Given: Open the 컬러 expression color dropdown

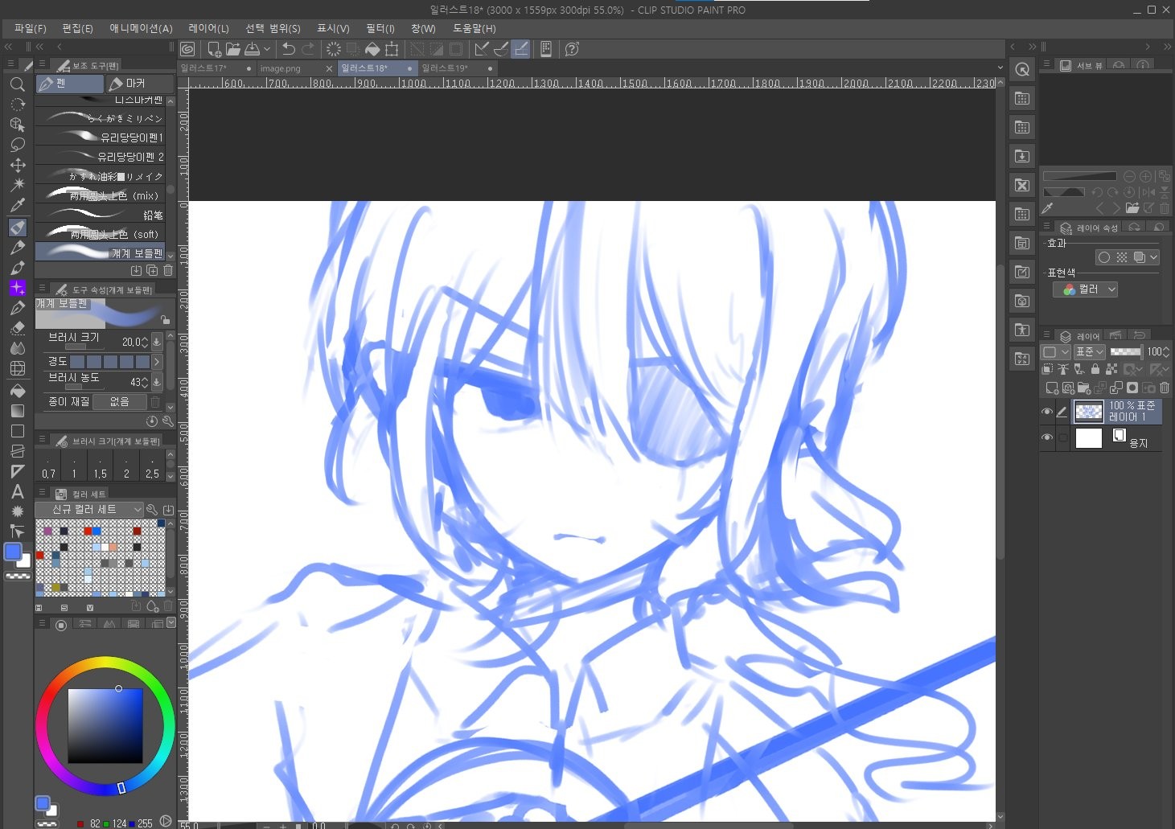Looking at the screenshot, I should [1086, 289].
